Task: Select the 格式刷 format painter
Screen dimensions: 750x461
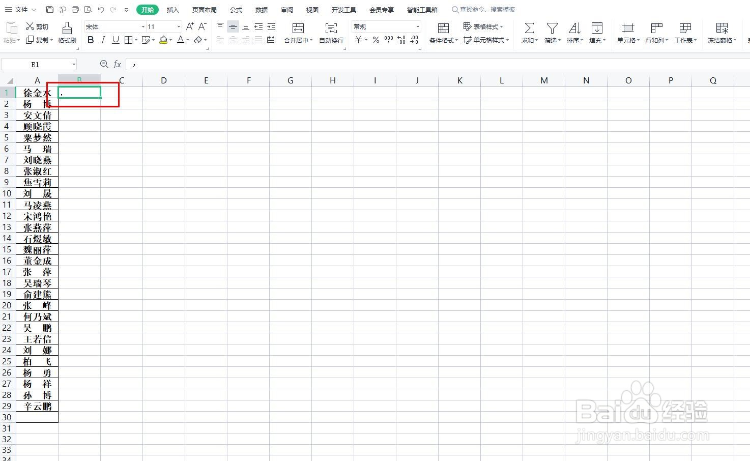Action: coord(67,33)
